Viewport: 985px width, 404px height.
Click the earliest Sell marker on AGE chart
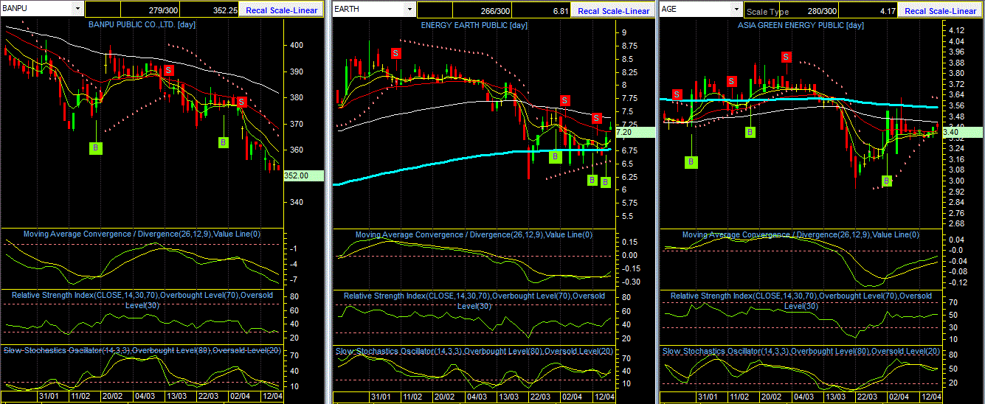point(677,94)
